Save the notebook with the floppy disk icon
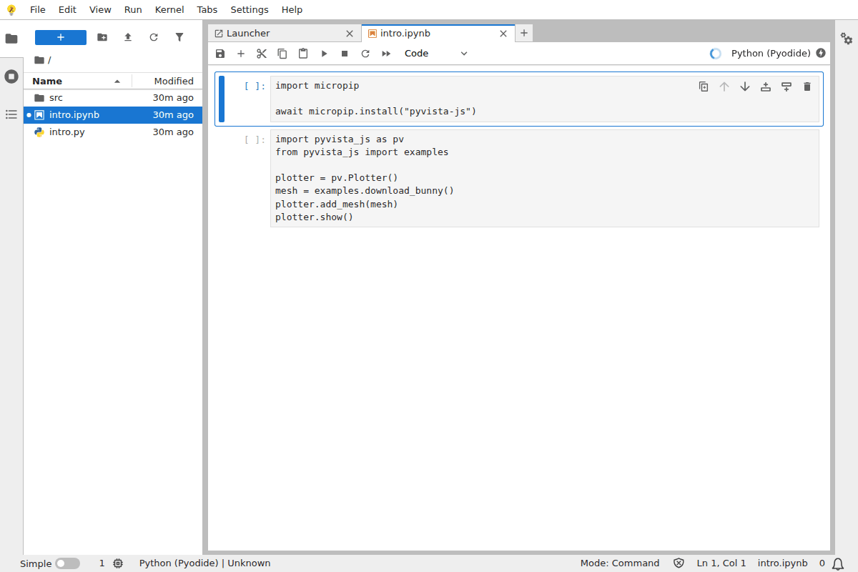 coord(220,54)
